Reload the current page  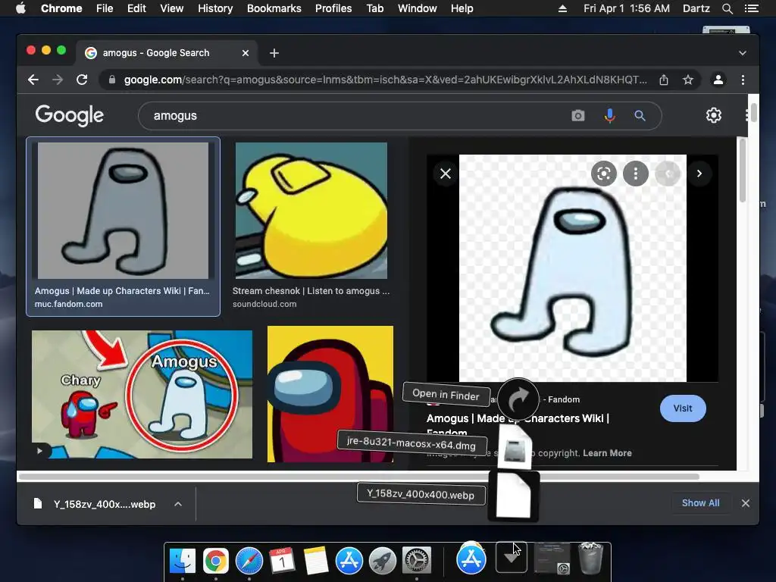(x=82, y=80)
